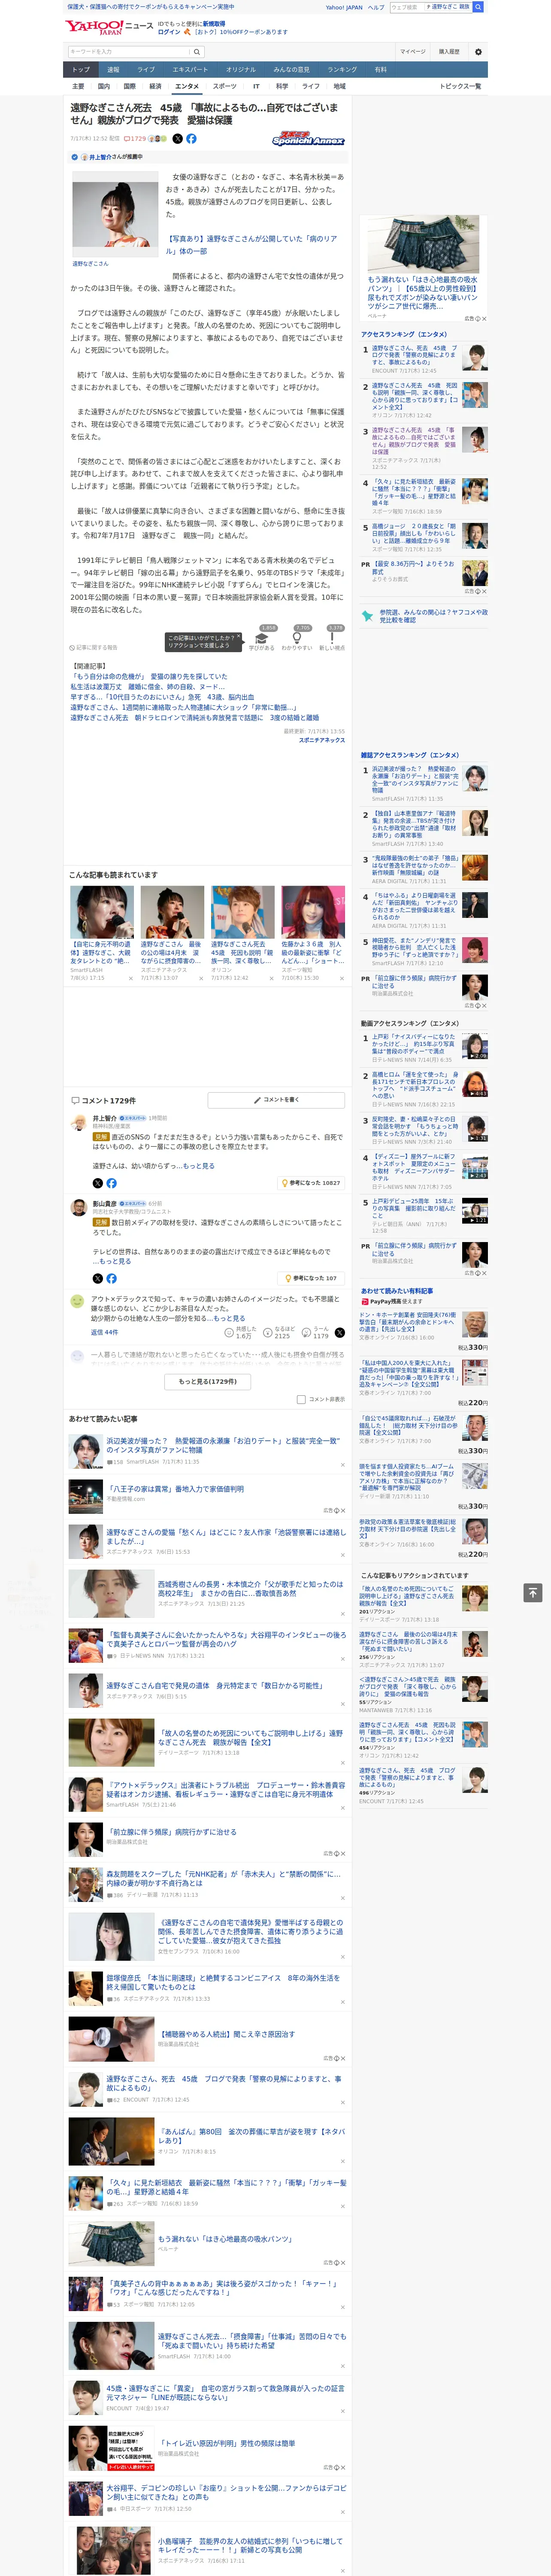Open the 佐藤かよ３６歳 article thumbnail

tap(313, 911)
